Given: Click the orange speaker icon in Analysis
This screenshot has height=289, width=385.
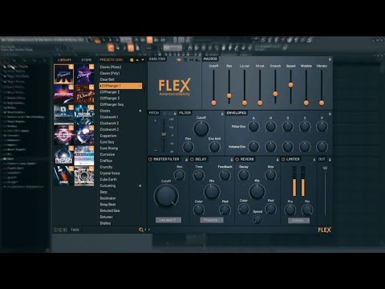Looking at the screenshot, I should pos(179,59).
